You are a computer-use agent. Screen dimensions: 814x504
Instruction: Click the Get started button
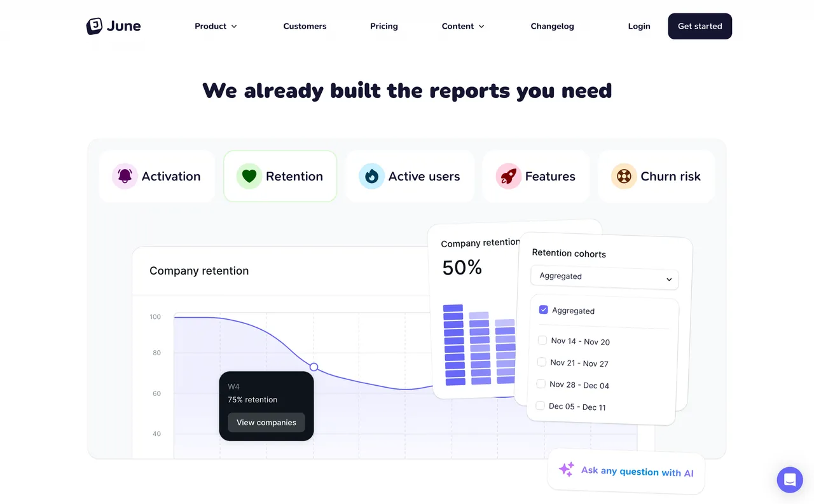(x=700, y=26)
